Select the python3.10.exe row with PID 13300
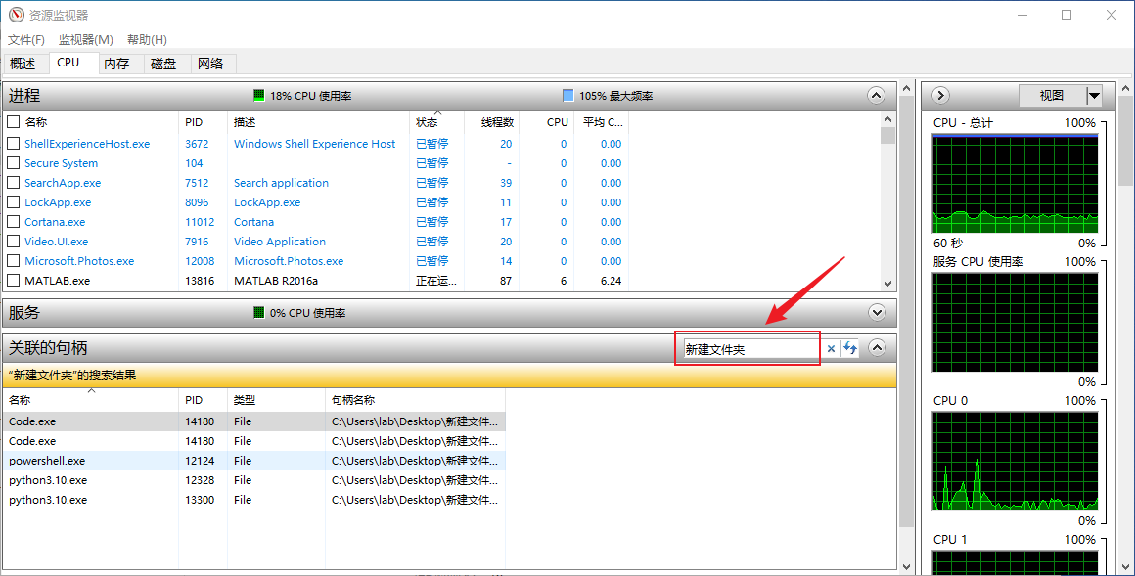1135x576 pixels. 253,500
